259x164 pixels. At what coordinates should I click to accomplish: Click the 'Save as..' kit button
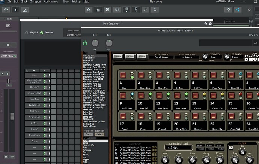pos(88,131)
